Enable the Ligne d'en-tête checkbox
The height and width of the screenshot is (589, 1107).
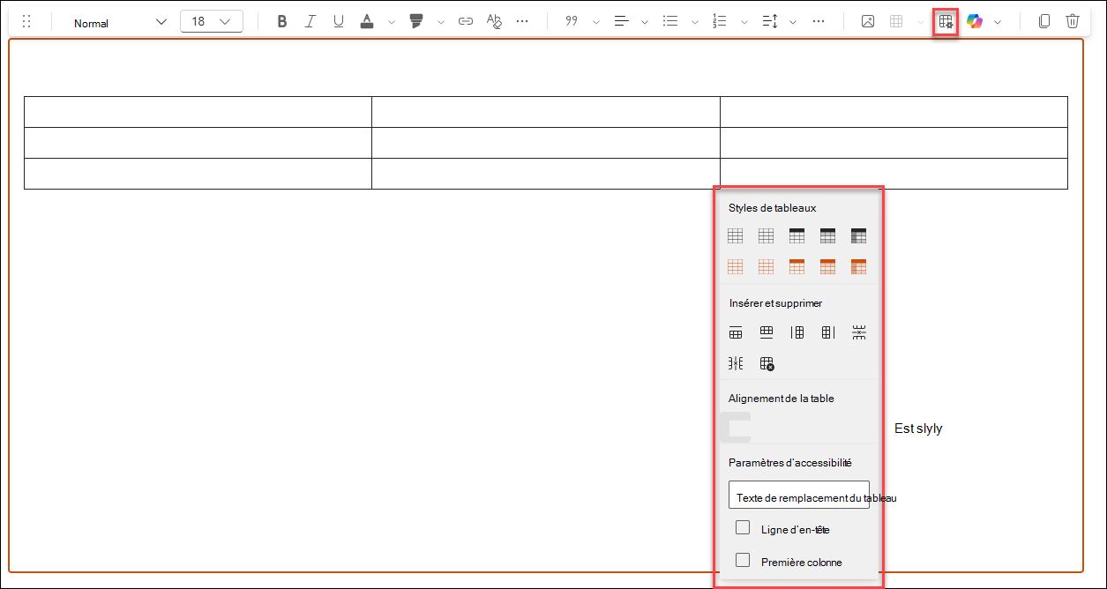click(743, 528)
